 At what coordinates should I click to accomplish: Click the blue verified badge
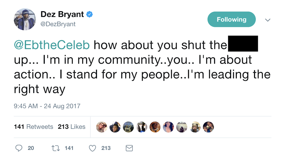click(x=90, y=14)
